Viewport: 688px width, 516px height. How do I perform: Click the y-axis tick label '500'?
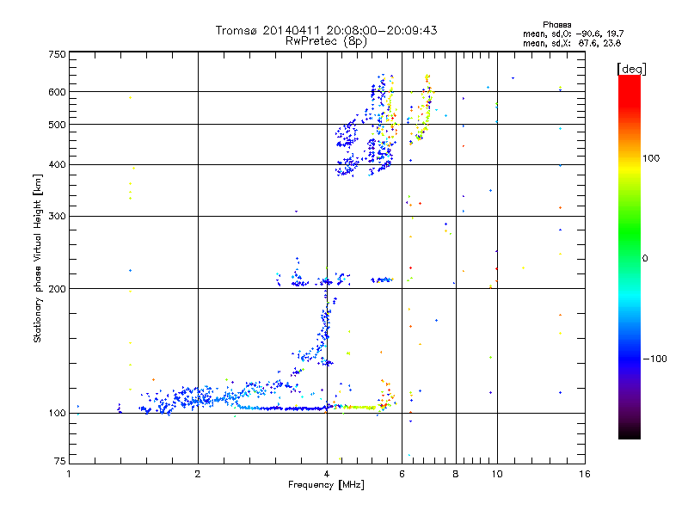[57, 125]
